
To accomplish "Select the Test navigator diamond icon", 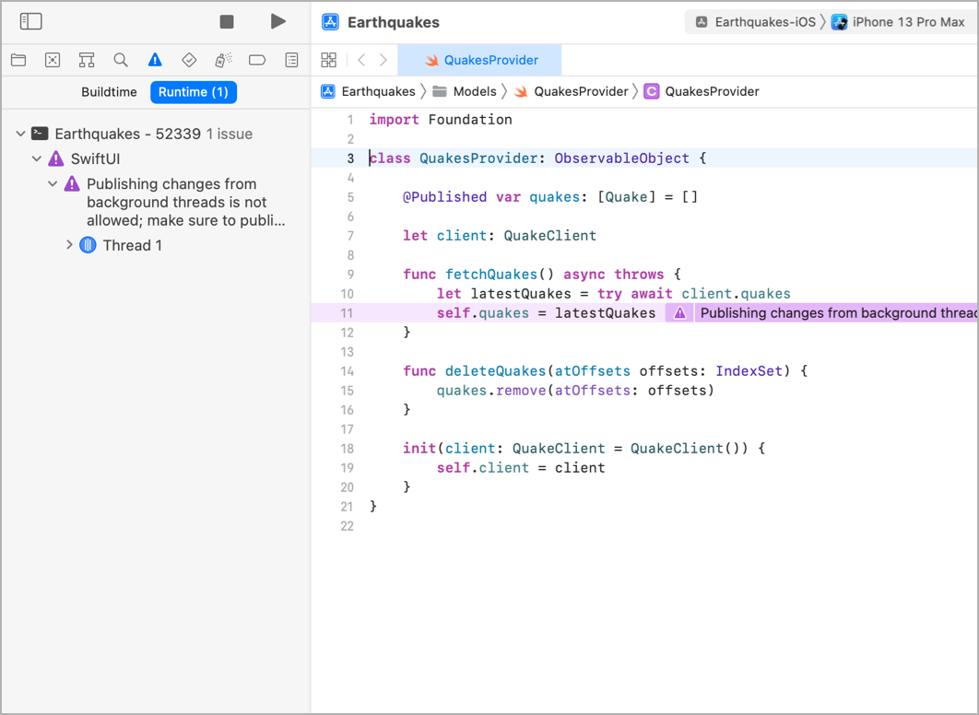I will pyautogui.click(x=188, y=59).
